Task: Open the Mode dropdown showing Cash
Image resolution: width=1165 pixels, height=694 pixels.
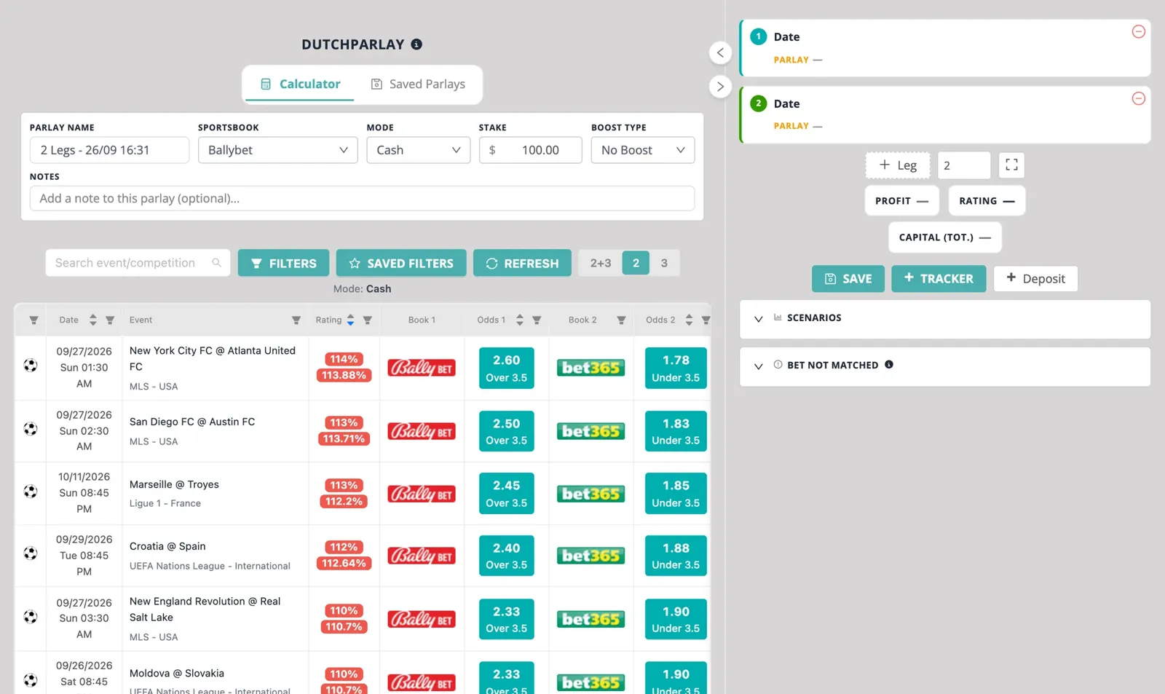Action: (419, 150)
